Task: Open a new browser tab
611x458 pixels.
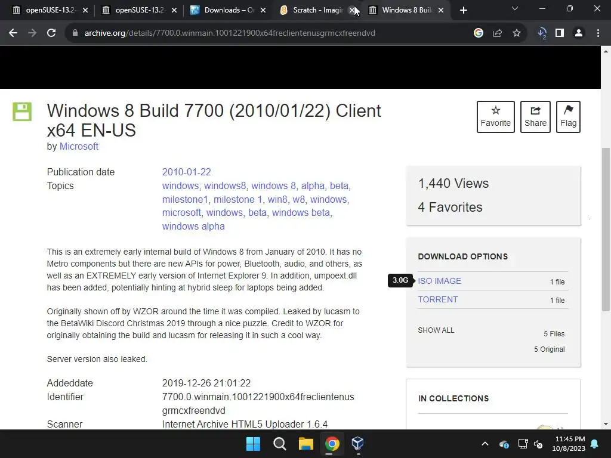Action: (463, 10)
